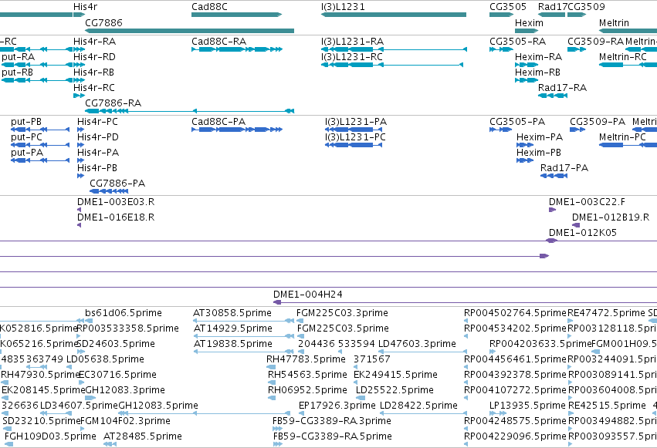This screenshot has width=657, height=448.
Task: Select the CG3505-PA protein feature
Action: tap(501, 130)
